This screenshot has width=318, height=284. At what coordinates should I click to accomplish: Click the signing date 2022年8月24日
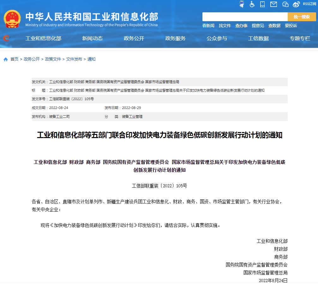[x=273, y=281]
